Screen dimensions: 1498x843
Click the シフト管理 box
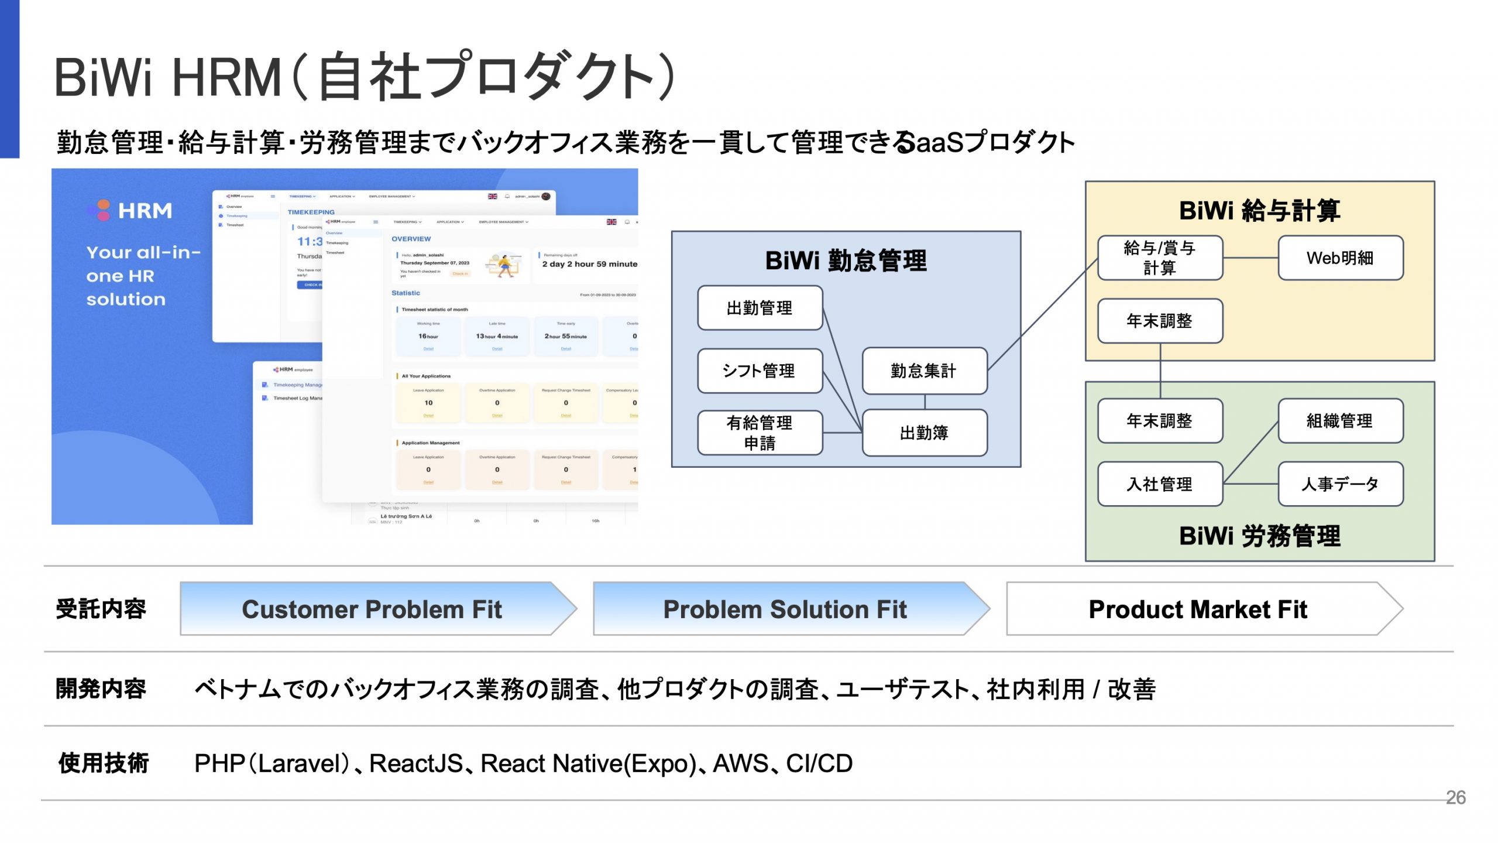[760, 371]
